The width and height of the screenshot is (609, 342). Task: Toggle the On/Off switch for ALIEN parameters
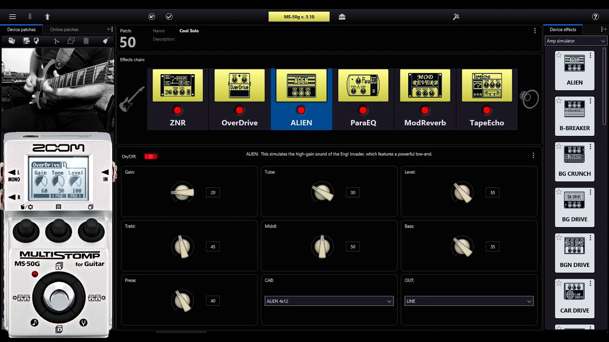(151, 156)
